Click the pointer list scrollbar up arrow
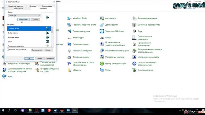Viewport: 205px width, 115px height. pyautogui.click(x=52, y=27)
